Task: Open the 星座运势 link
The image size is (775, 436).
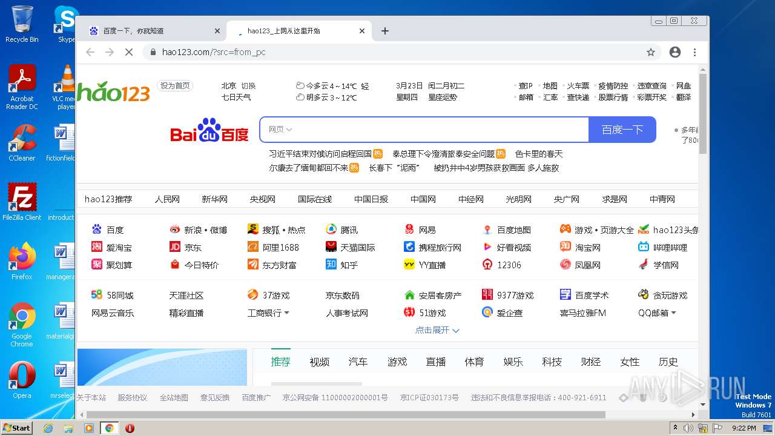Action: 443,97
